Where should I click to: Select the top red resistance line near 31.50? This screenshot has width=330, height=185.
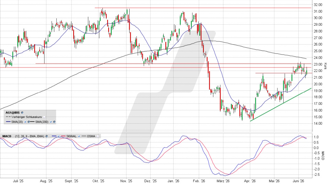pyautogui.click(x=203, y=8)
